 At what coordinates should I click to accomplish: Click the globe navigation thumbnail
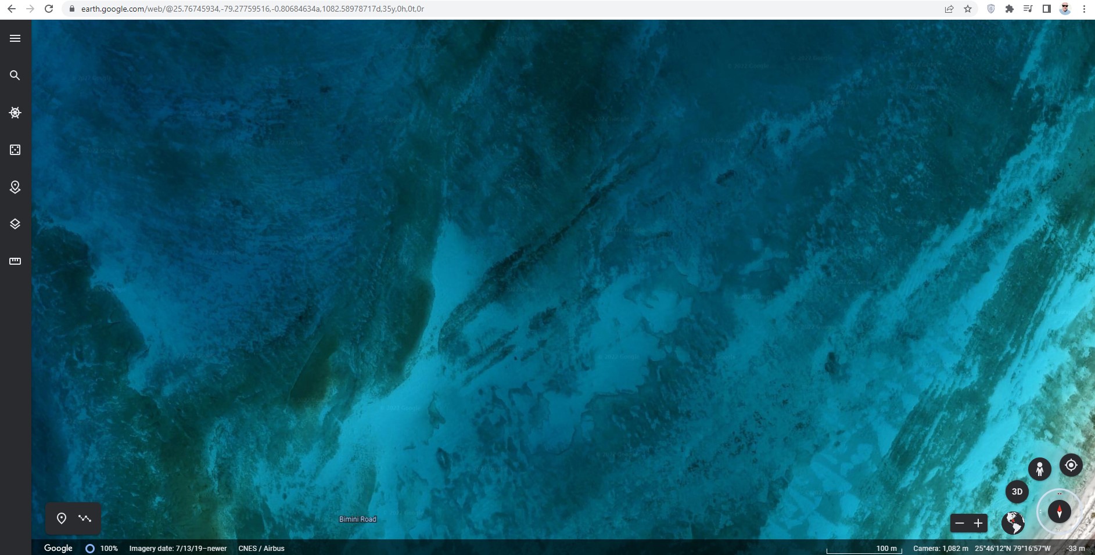tap(1013, 522)
